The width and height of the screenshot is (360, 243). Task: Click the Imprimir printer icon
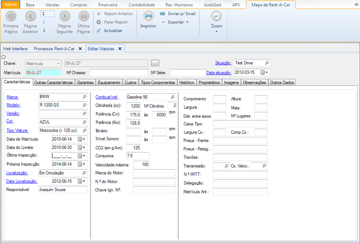pos(148,16)
